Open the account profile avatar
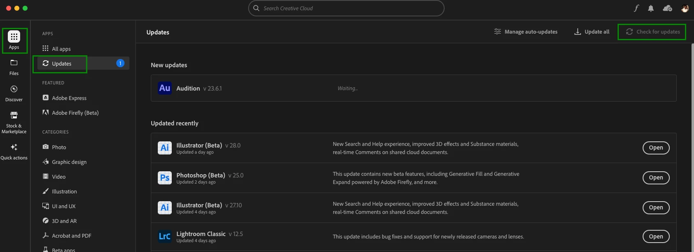This screenshot has height=252, width=694. coord(685,8)
